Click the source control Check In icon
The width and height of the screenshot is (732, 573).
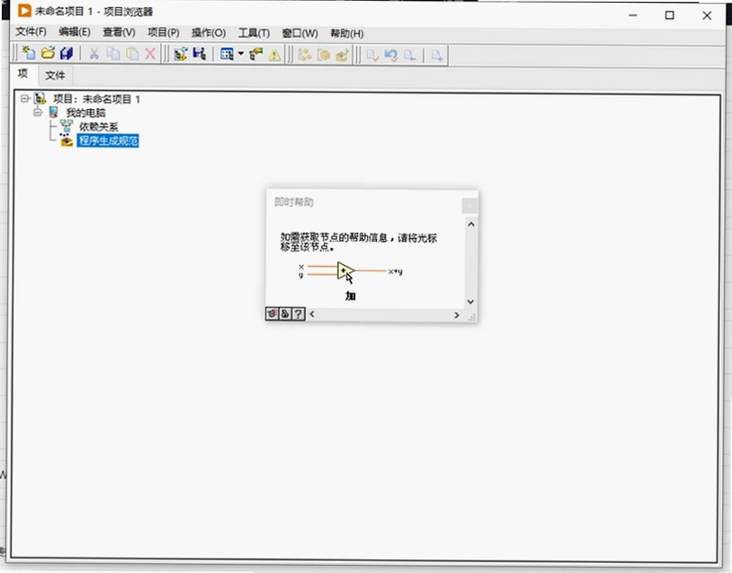click(372, 55)
